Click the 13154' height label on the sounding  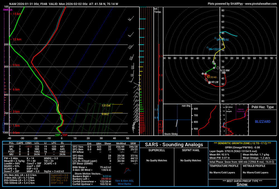[106, 106]
